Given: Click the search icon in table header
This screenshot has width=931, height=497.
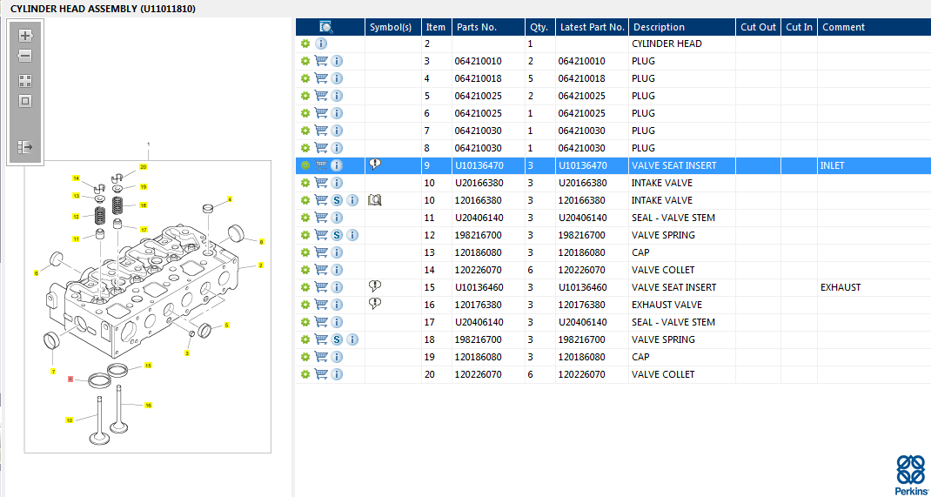Looking at the screenshot, I should pos(325,27).
